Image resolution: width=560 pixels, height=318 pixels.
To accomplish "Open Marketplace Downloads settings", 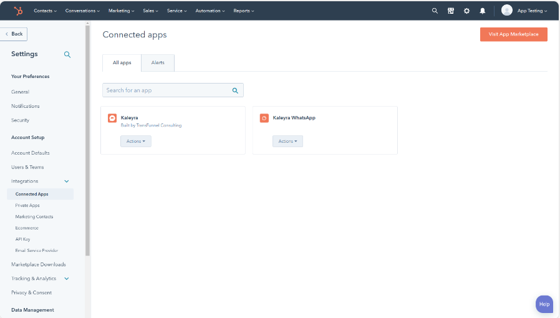I will (39, 264).
